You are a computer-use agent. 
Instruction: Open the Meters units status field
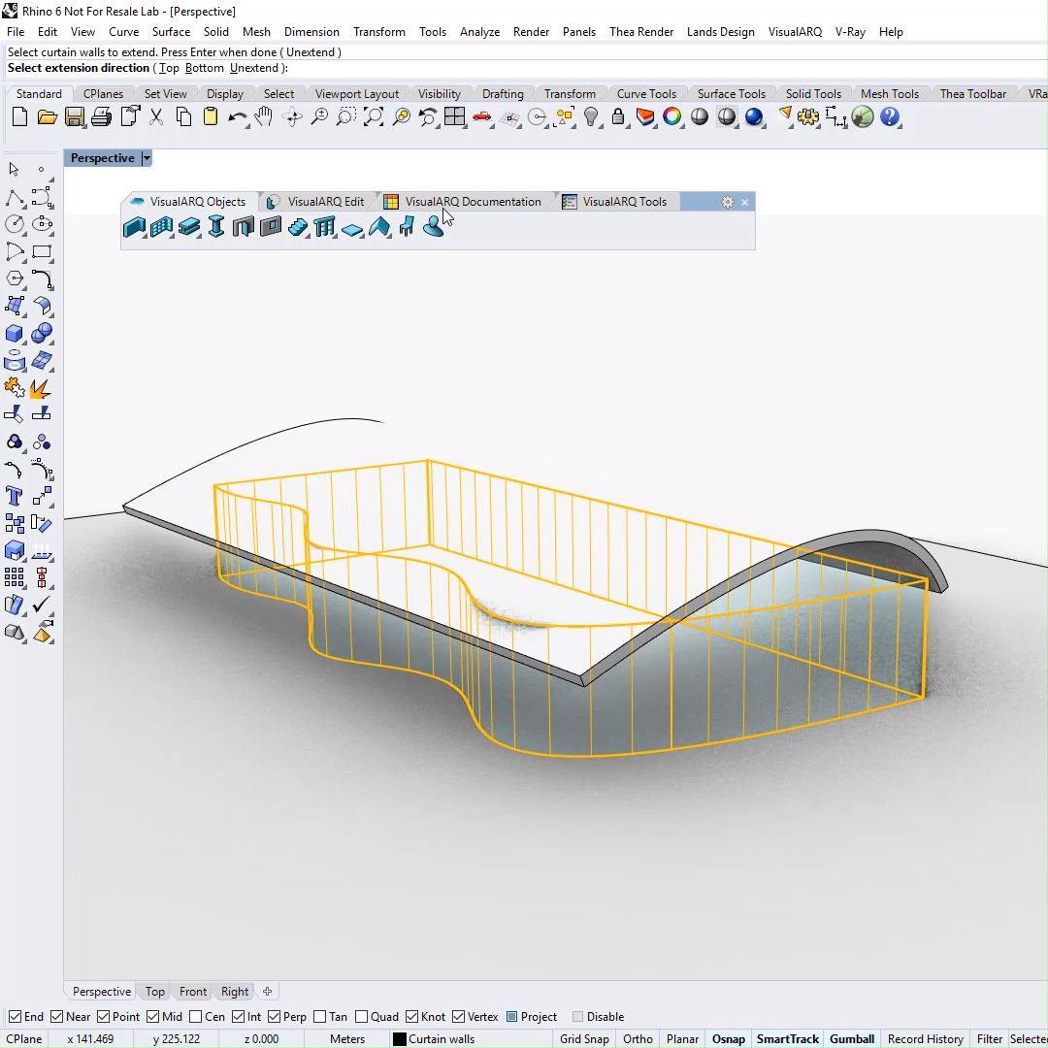[346, 1038]
